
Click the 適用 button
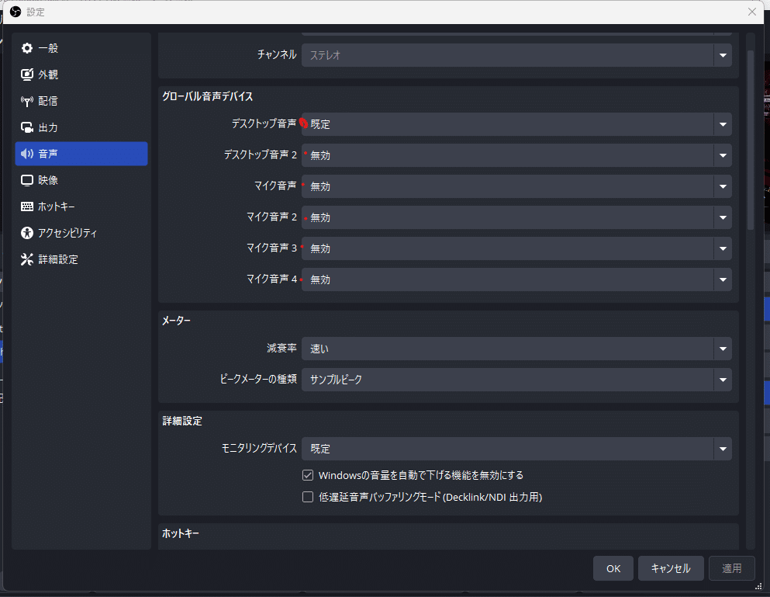pos(732,568)
